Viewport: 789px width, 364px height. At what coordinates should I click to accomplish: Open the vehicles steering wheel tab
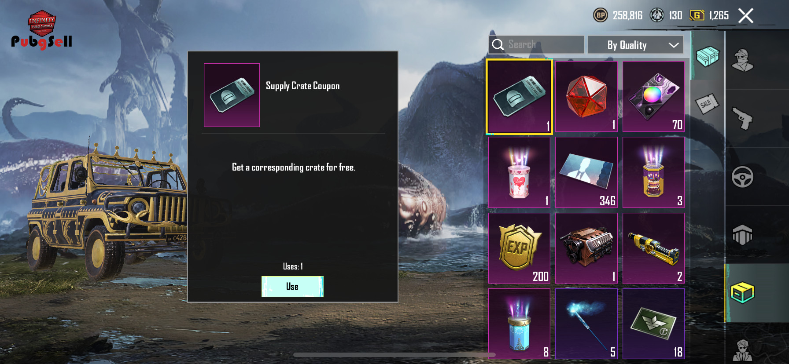[743, 177]
